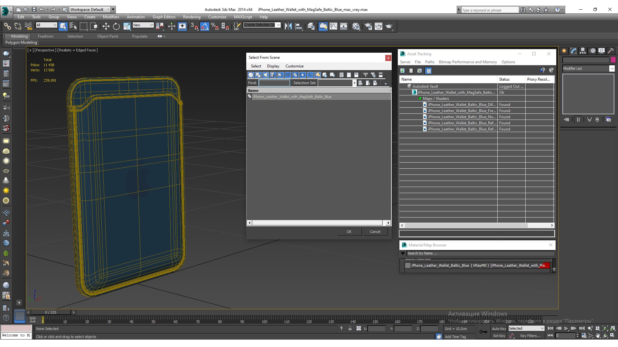Click the Mirror tool icon

(288, 26)
